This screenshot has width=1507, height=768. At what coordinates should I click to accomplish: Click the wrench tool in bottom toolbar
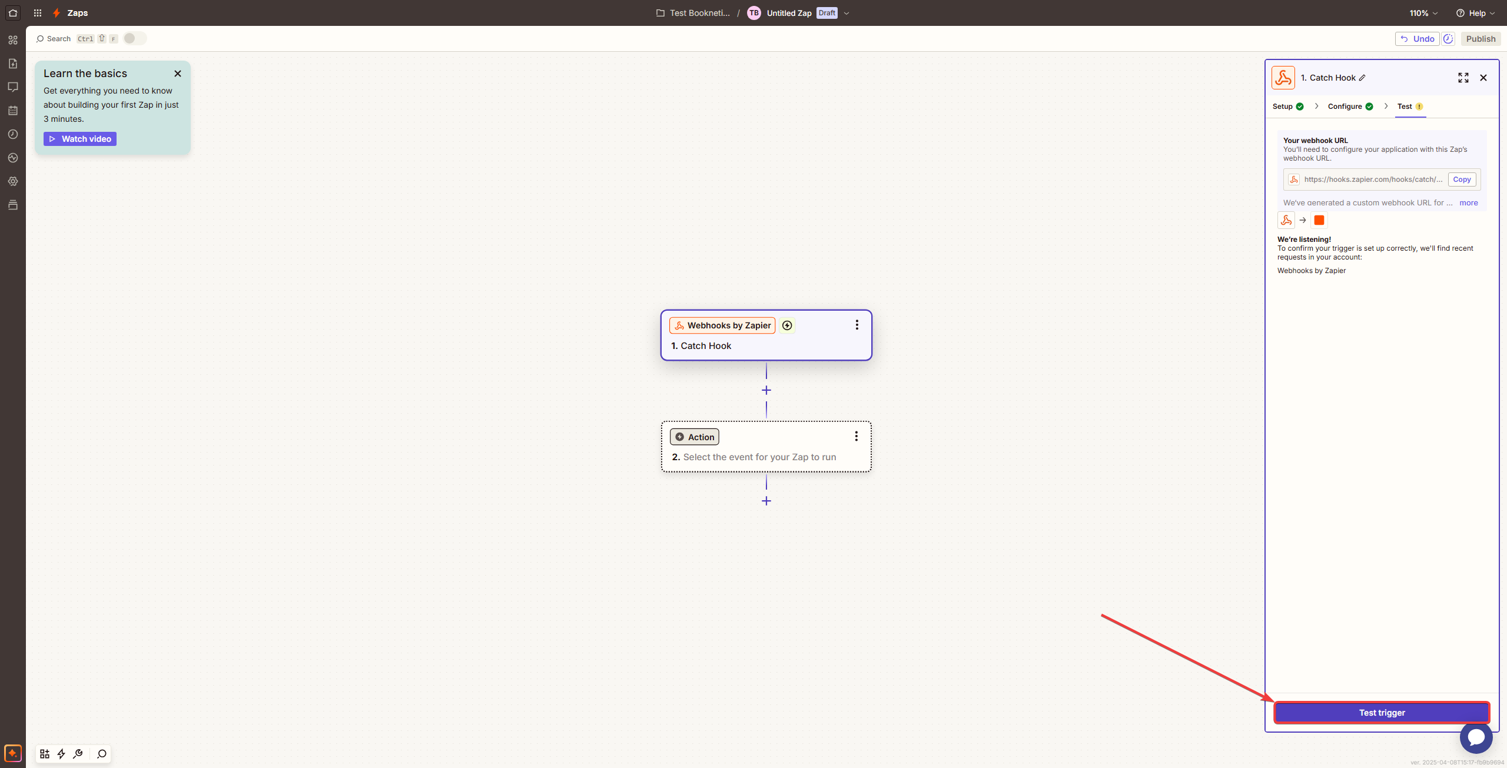[x=78, y=754]
